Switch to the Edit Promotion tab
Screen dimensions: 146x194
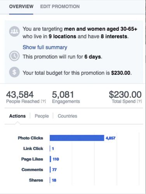60,7
